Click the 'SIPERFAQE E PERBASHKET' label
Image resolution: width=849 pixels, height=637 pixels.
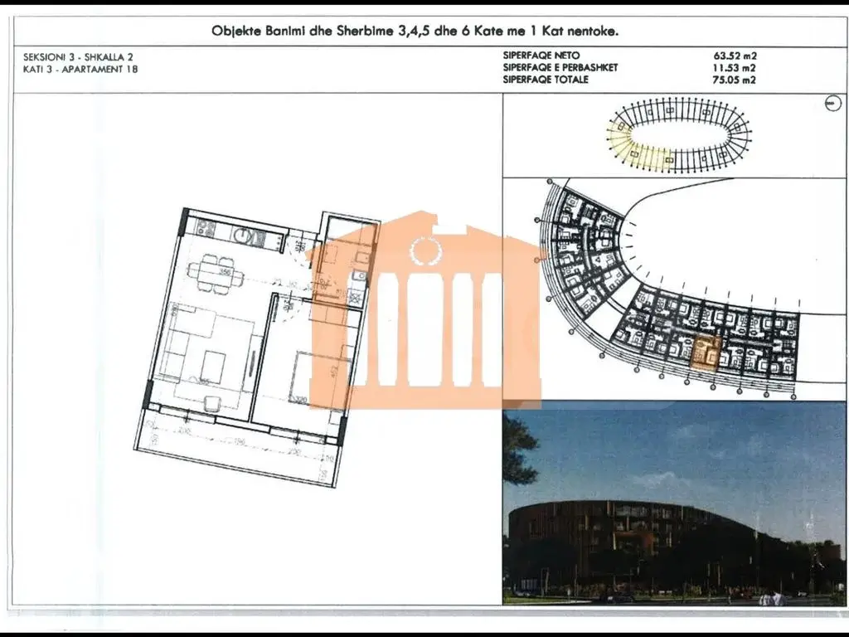click(560, 68)
